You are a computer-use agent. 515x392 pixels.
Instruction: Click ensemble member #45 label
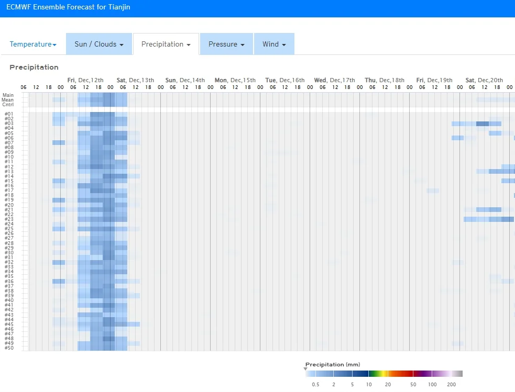coord(9,324)
